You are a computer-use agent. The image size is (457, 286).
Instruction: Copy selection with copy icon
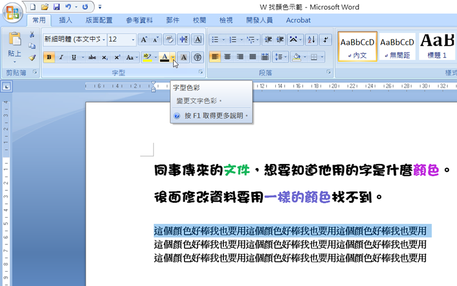point(32,46)
